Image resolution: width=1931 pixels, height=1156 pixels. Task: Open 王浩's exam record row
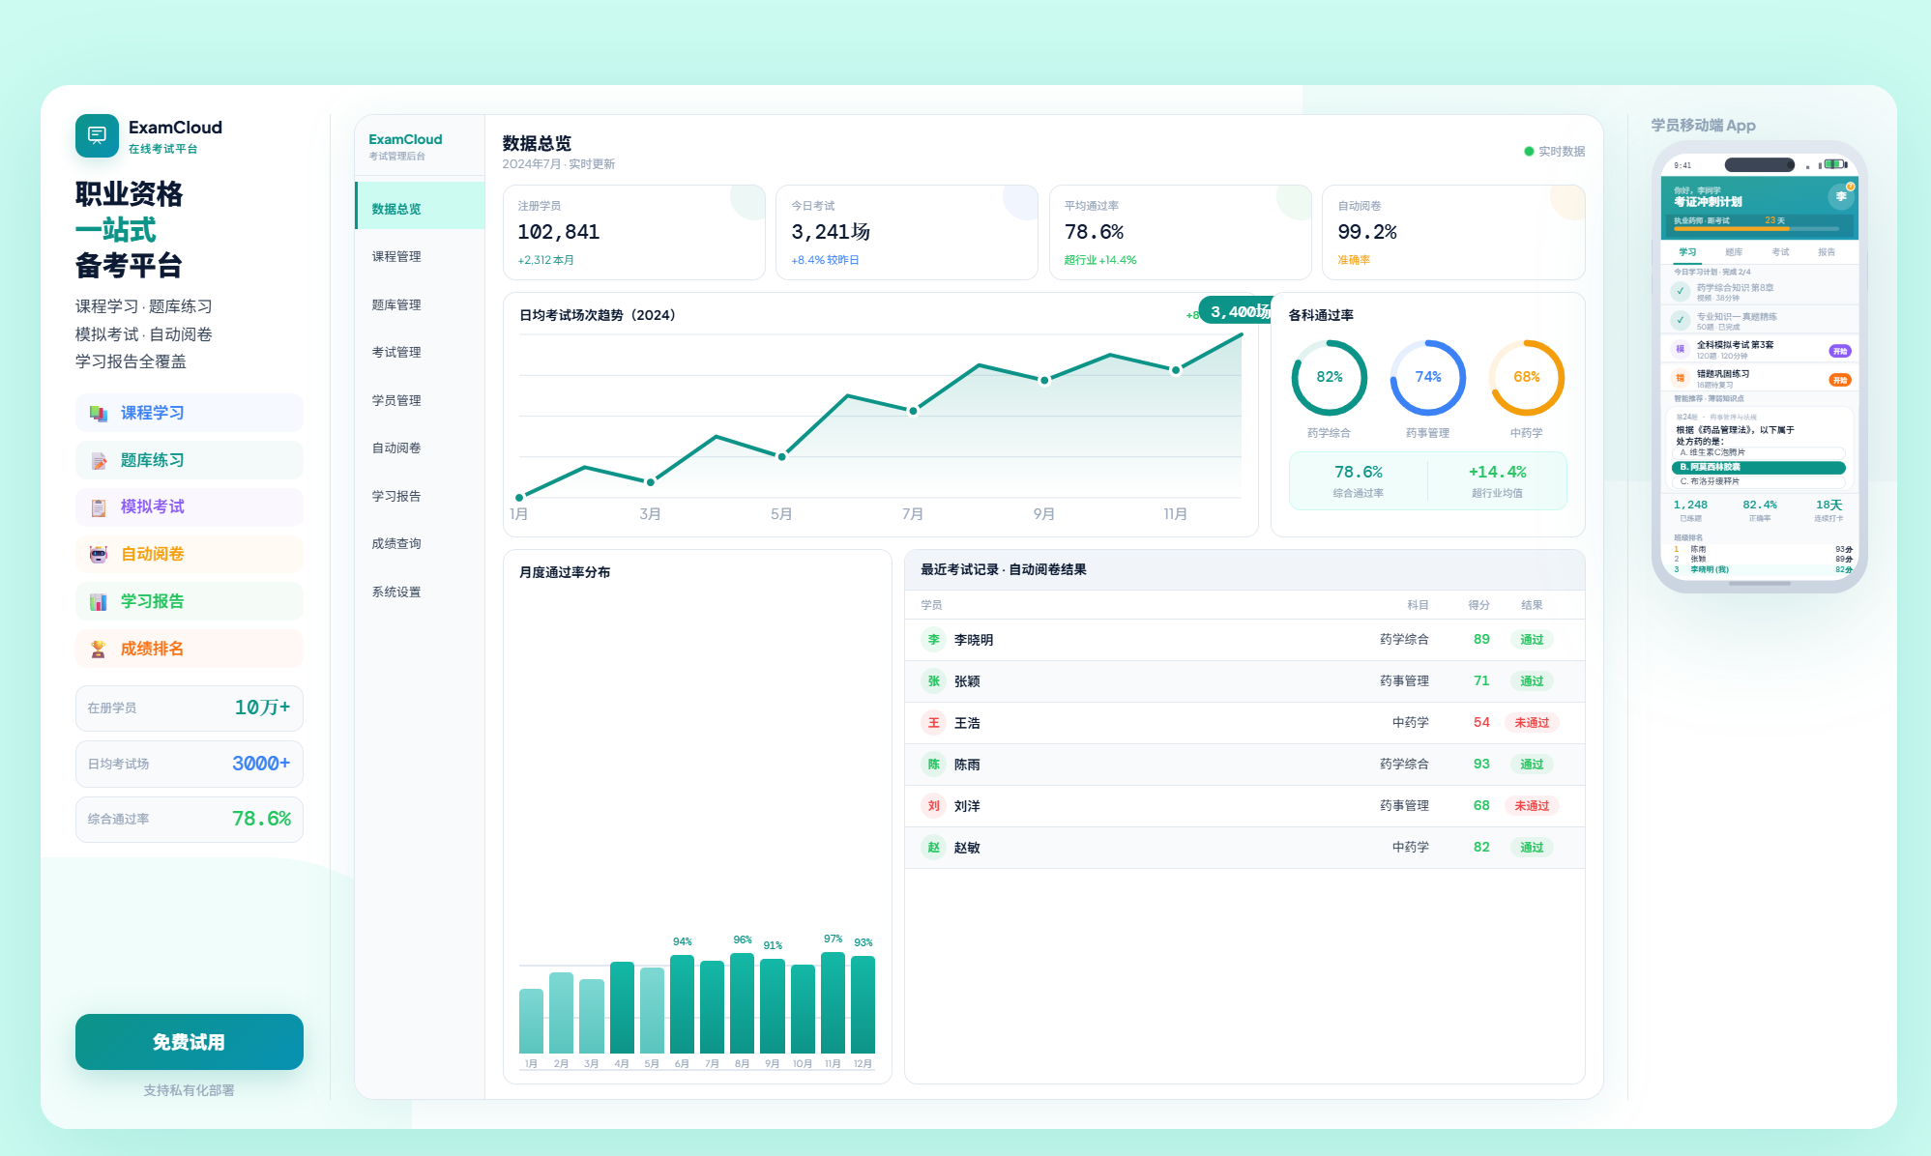[x=1244, y=723]
